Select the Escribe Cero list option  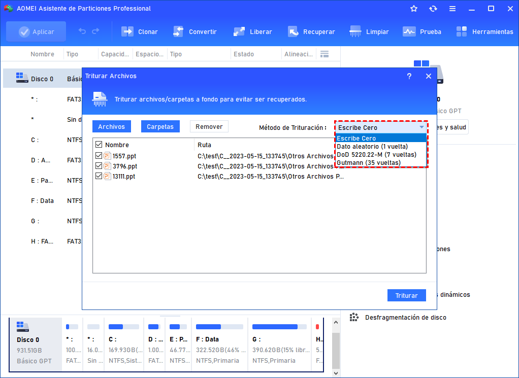coord(357,138)
